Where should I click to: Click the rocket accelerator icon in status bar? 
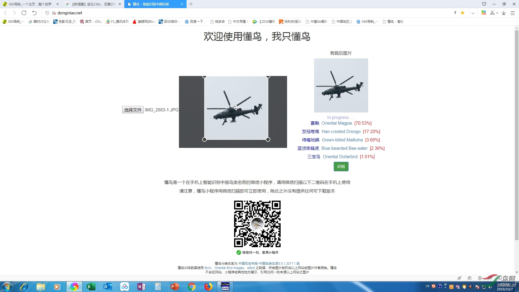[x=459, y=278]
